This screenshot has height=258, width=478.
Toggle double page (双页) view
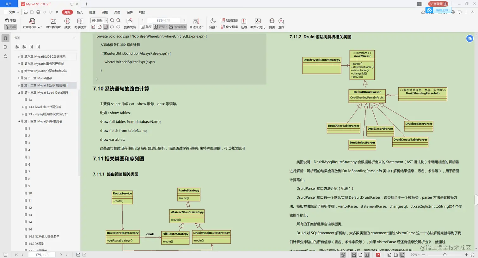pyautogui.click(x=160, y=27)
